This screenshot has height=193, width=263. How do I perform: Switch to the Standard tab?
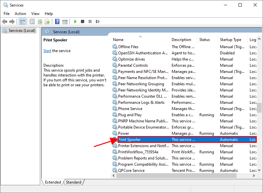pos(73,182)
